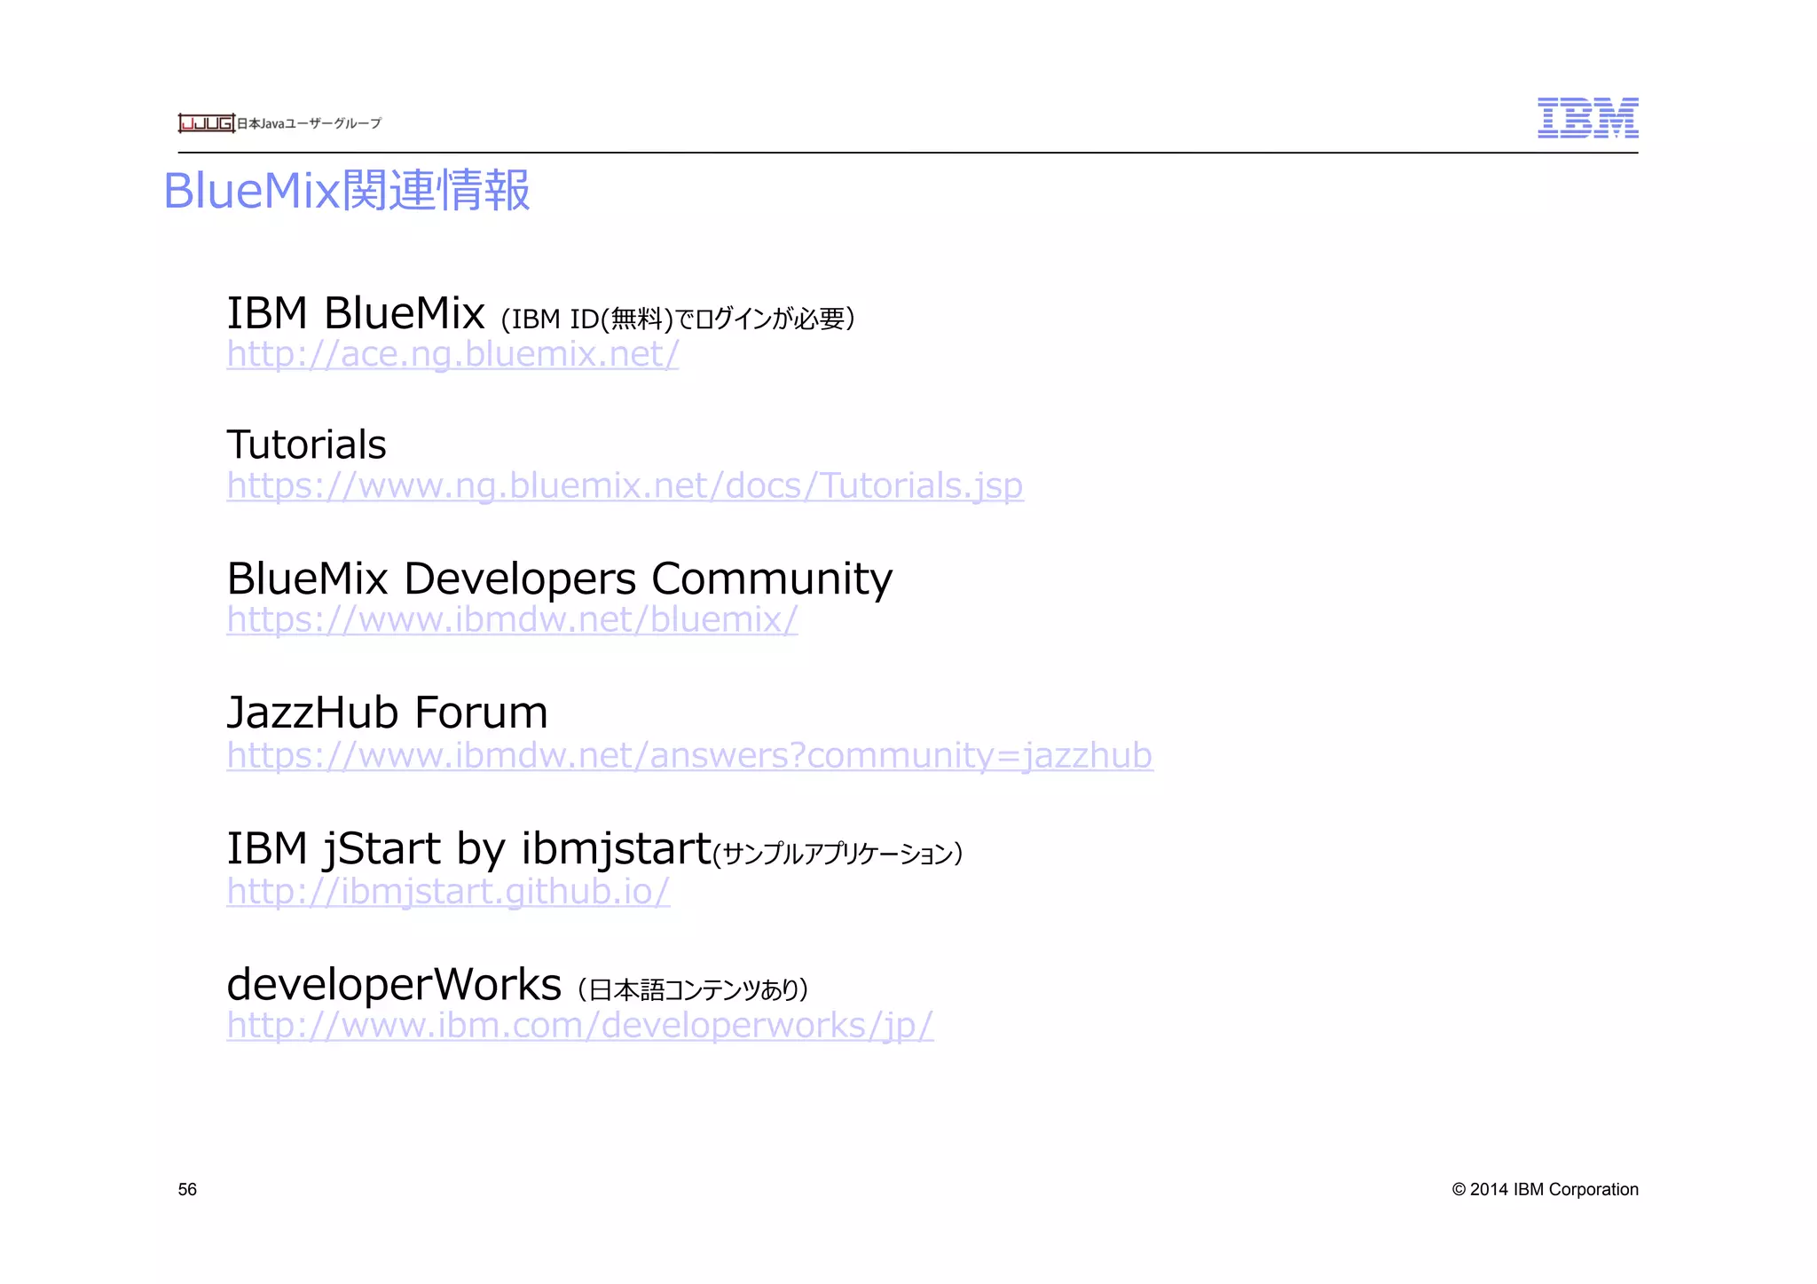The width and height of the screenshot is (1817, 1284).
Task: Click the 'Tutorials' heading
Action: coord(306,445)
